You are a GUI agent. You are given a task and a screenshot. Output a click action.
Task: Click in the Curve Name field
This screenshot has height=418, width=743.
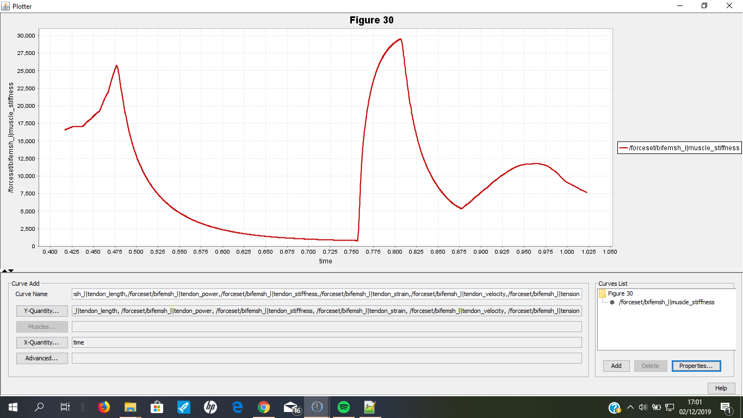coord(326,294)
